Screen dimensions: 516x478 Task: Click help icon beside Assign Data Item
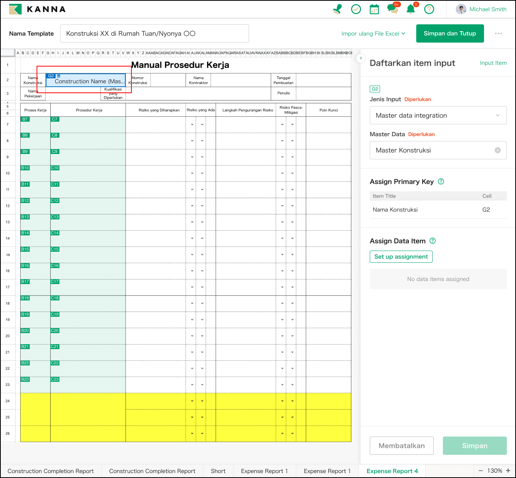point(433,241)
